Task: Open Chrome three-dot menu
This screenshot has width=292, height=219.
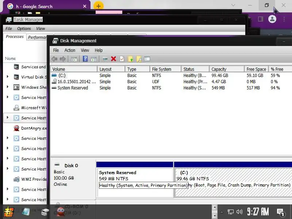Action: point(284,19)
